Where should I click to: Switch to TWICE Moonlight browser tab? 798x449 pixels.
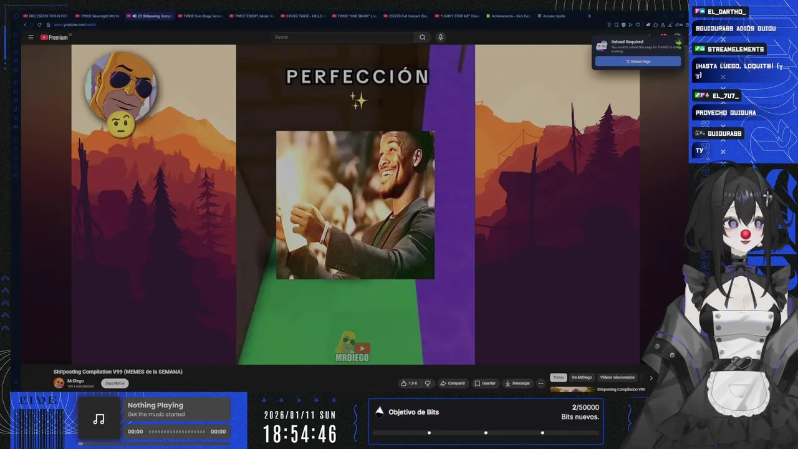97,16
